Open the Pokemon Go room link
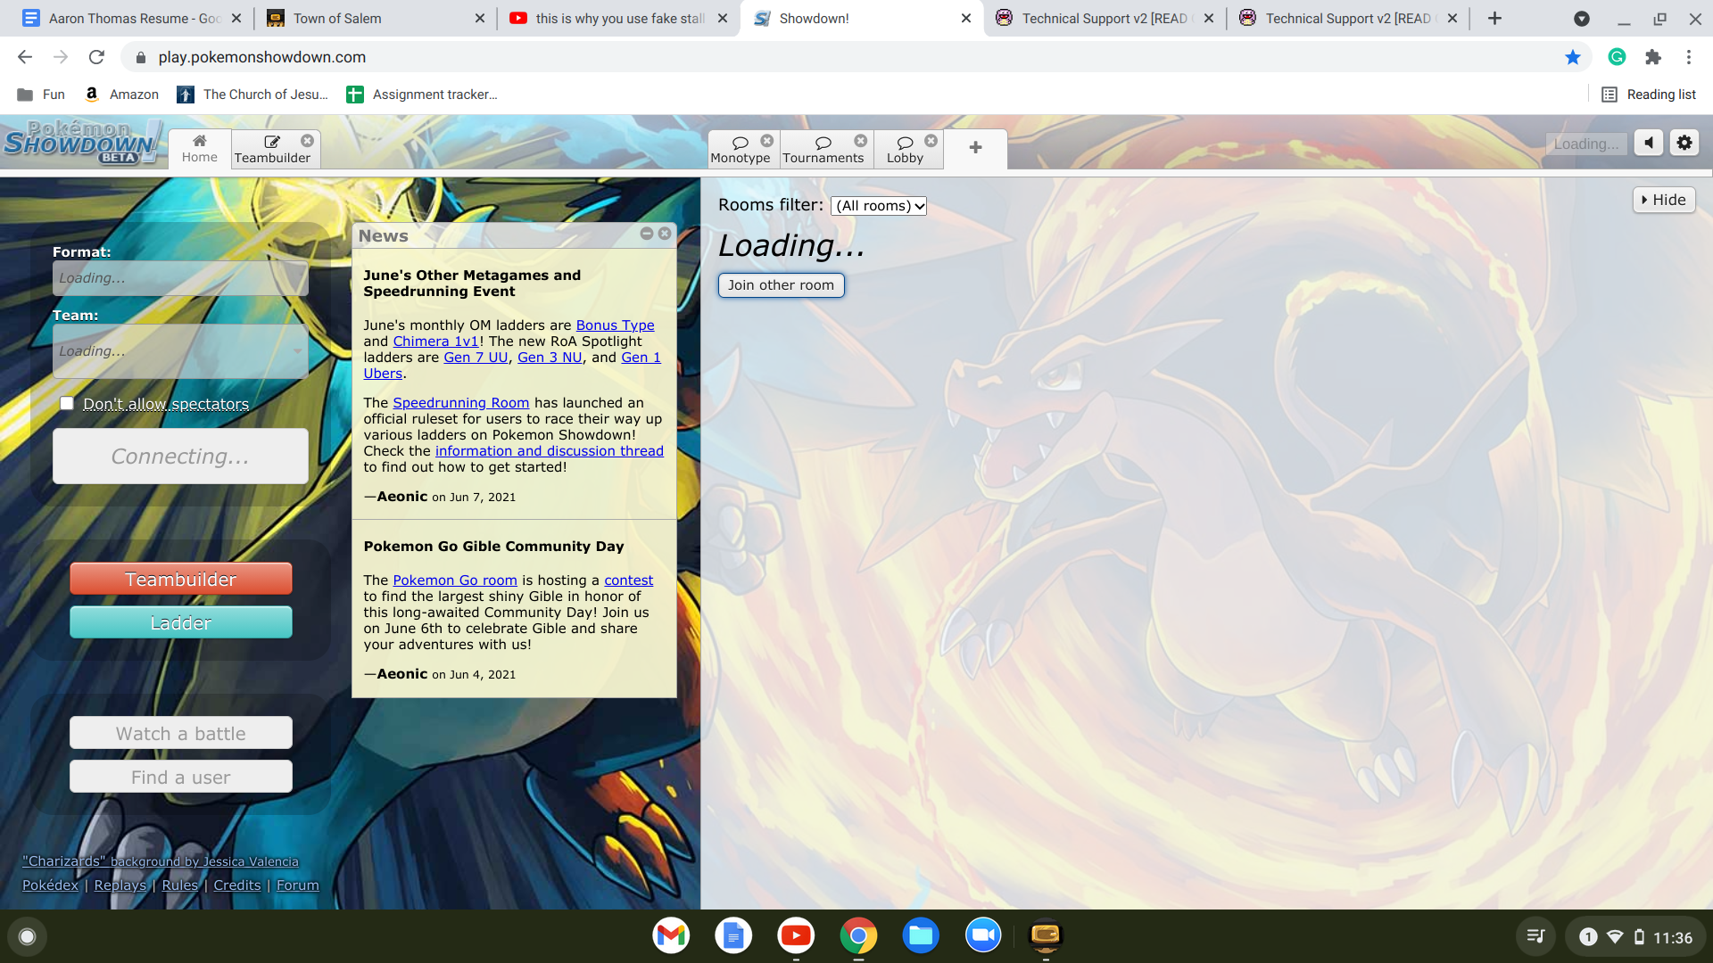This screenshot has width=1713, height=963. (x=455, y=580)
